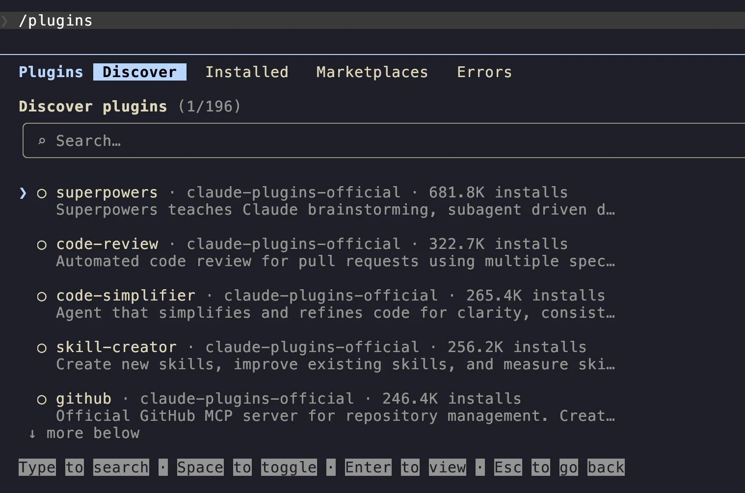Select the superpowers plugin name
This screenshot has width=745, height=493.
tap(107, 192)
